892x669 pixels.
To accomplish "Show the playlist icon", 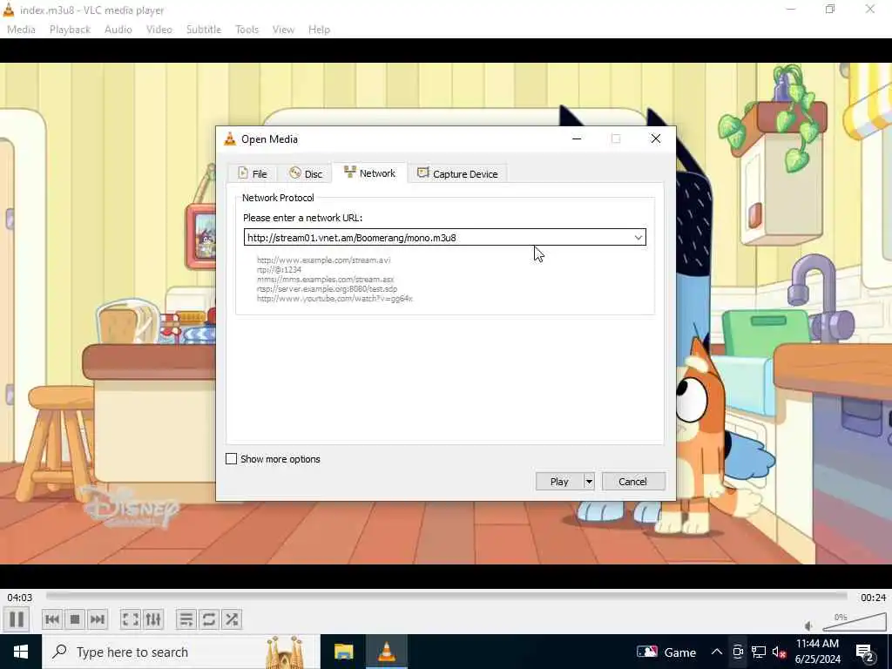I will click(x=186, y=619).
